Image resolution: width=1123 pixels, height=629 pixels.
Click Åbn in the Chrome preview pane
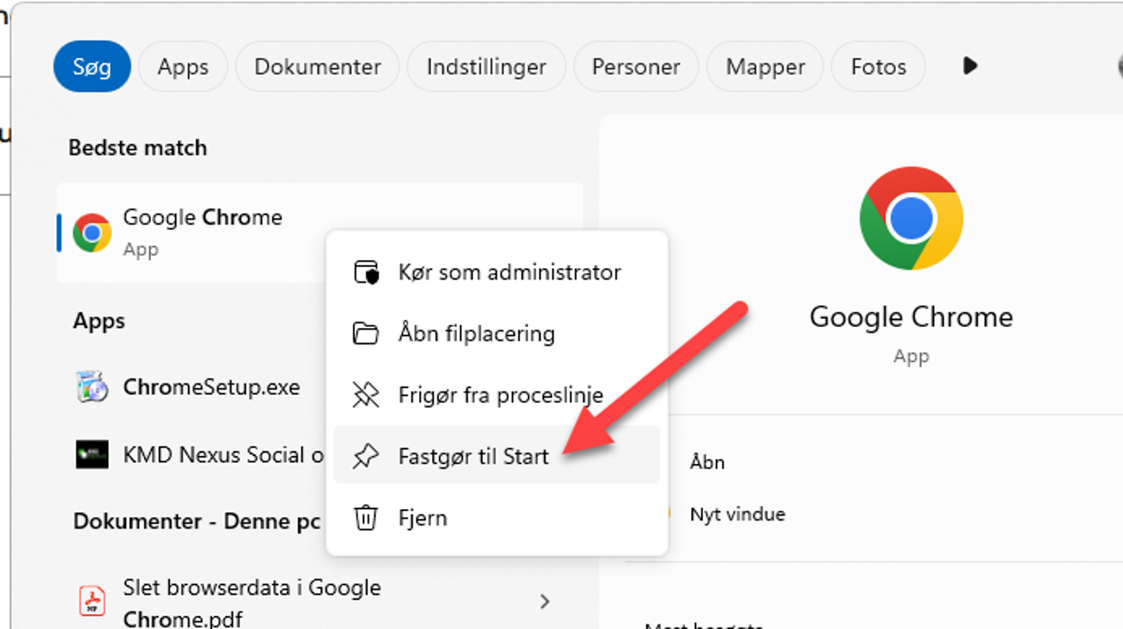click(x=707, y=462)
